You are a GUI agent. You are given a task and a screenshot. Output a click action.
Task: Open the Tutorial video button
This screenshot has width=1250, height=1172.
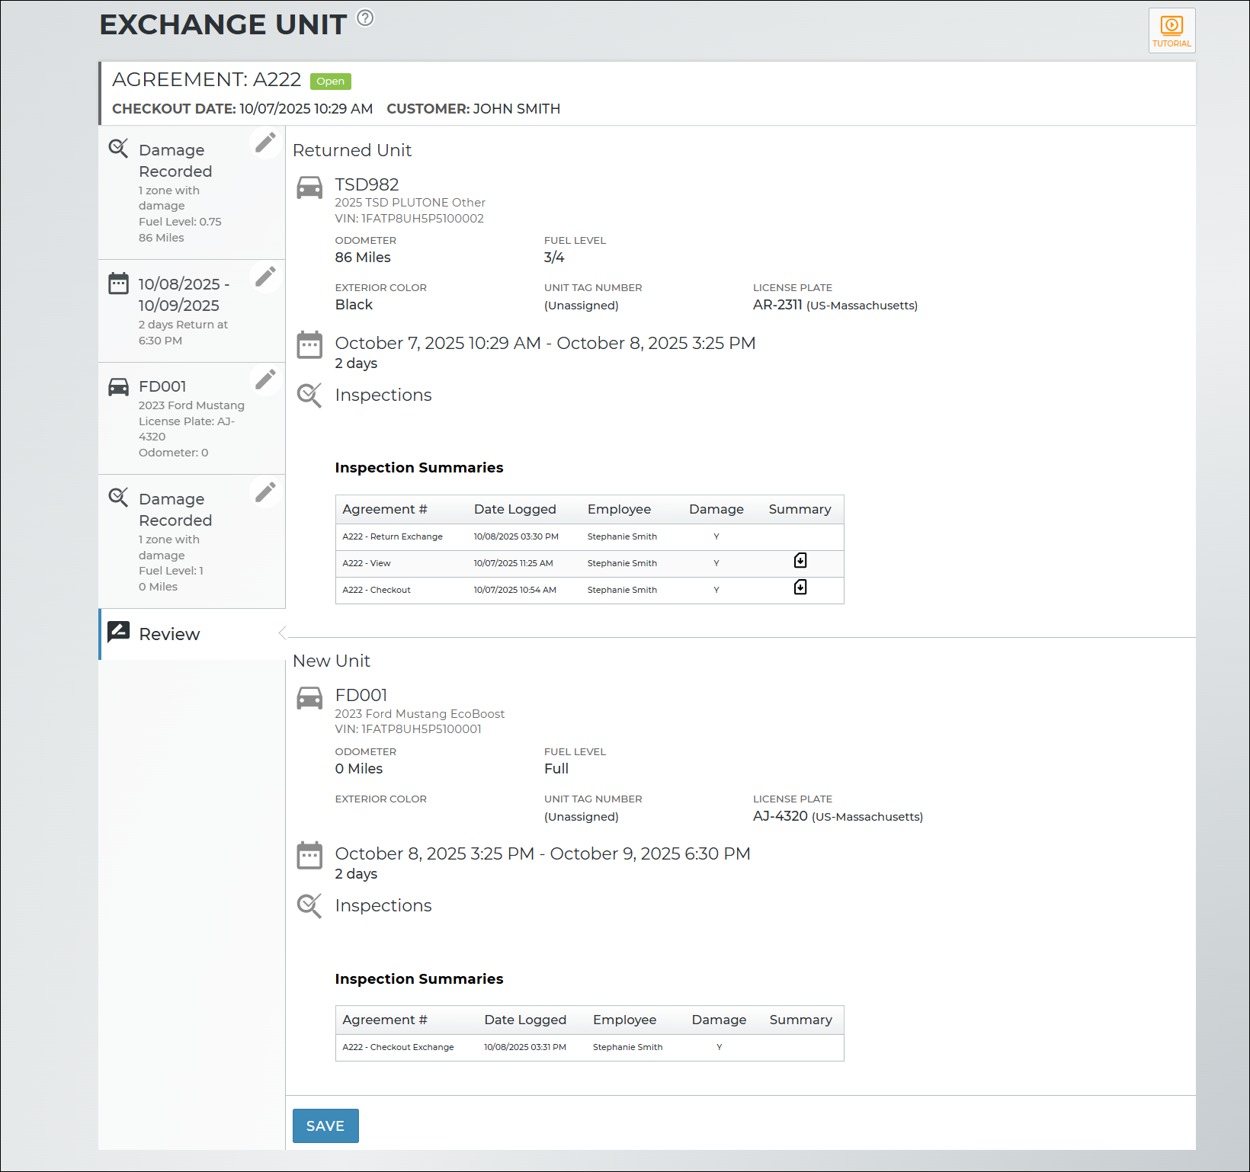click(1171, 30)
